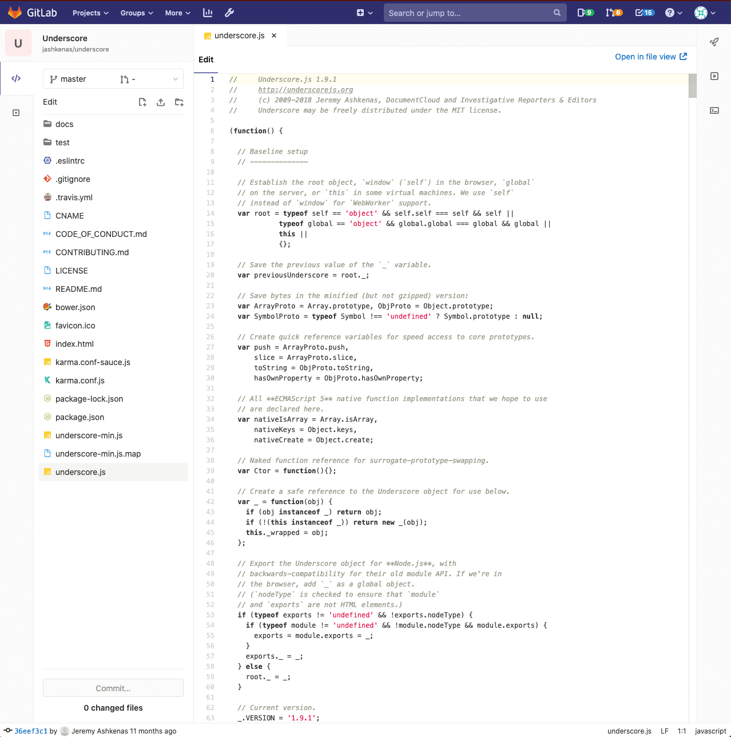The image size is (731, 737).
Task: Create a new file in the tree
Action: (142, 102)
